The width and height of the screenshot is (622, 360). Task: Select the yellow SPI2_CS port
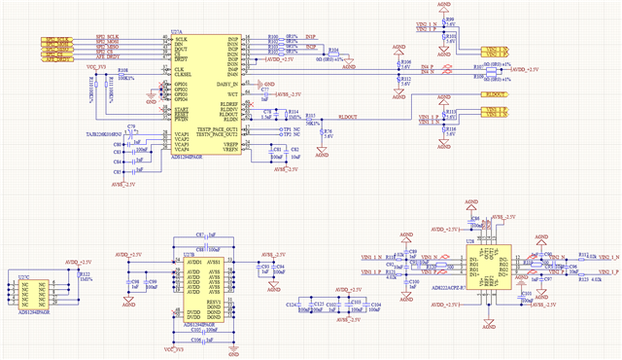pyautogui.click(x=57, y=54)
